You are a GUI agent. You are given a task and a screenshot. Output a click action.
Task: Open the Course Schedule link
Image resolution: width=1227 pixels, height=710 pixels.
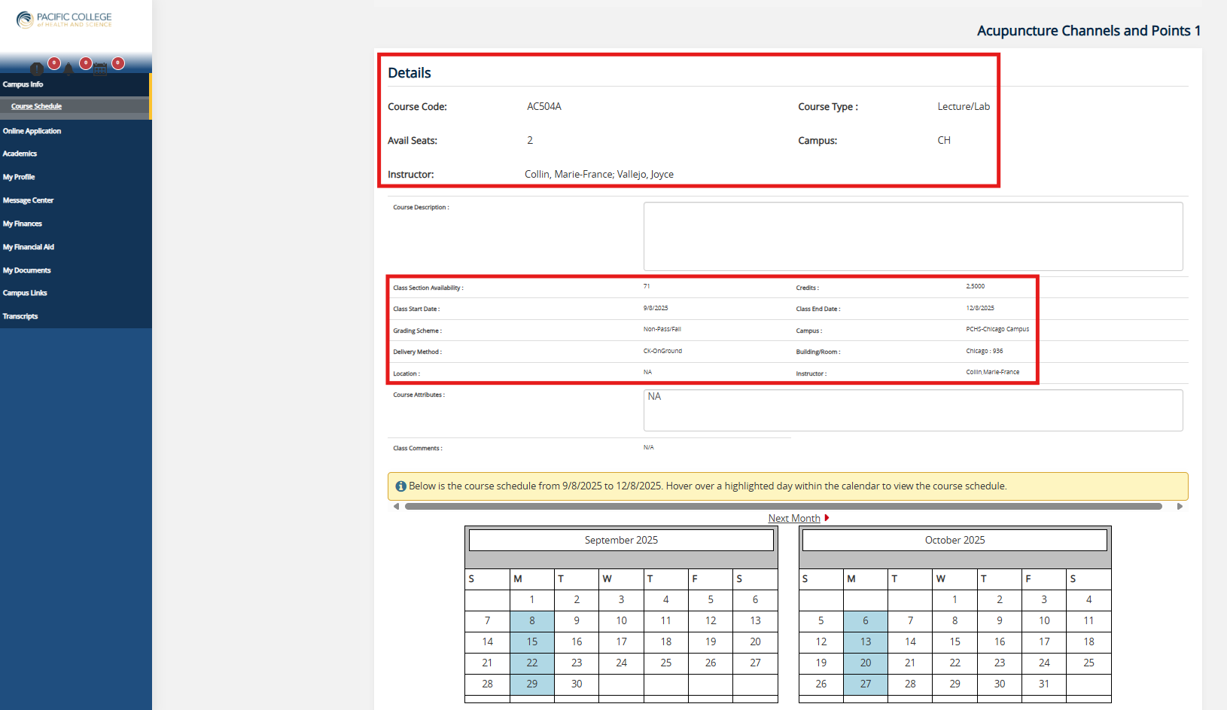click(37, 106)
